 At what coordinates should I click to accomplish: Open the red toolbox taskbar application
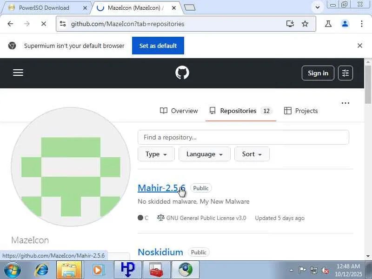(x=156, y=270)
